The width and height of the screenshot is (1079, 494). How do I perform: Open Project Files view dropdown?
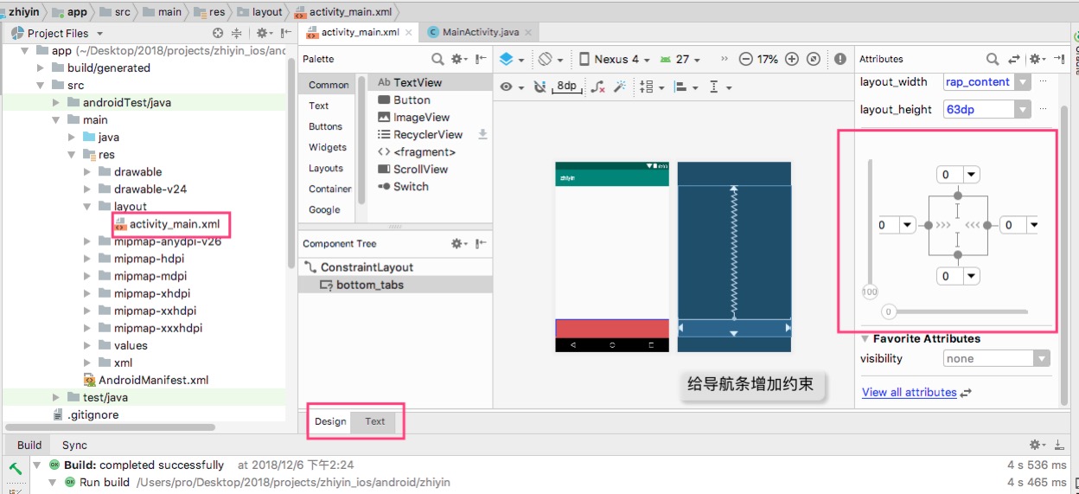tap(99, 33)
